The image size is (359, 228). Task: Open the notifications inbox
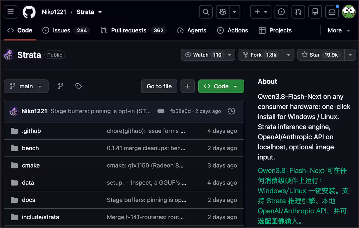click(x=332, y=12)
